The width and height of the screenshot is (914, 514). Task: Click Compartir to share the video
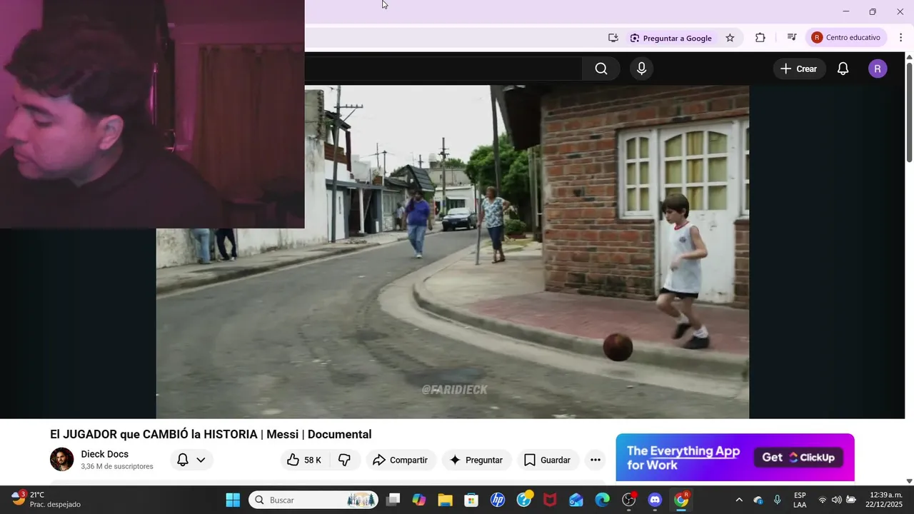click(401, 460)
